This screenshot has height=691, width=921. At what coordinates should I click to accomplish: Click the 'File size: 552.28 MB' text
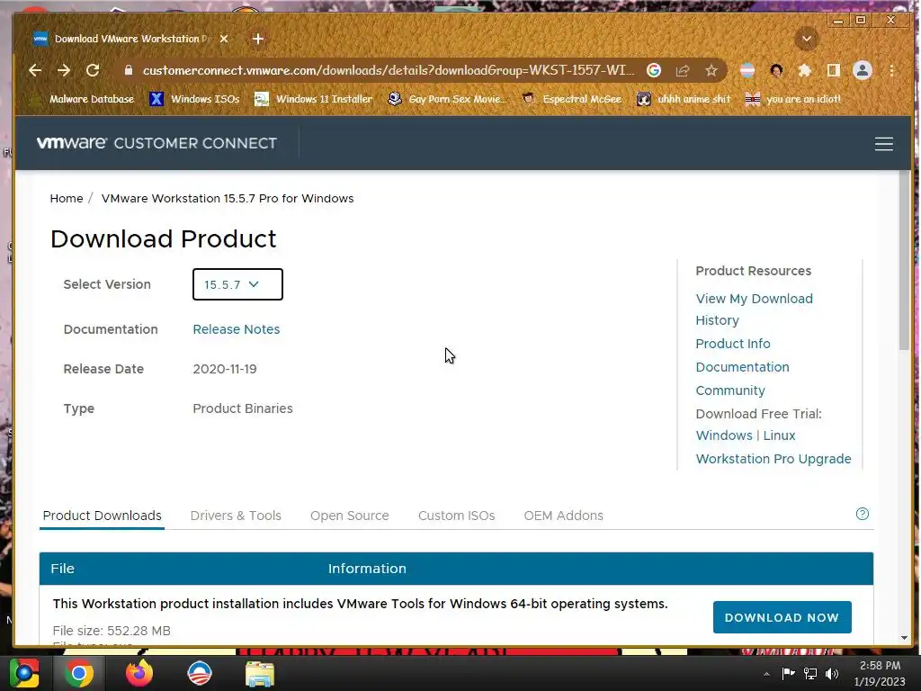112,631
